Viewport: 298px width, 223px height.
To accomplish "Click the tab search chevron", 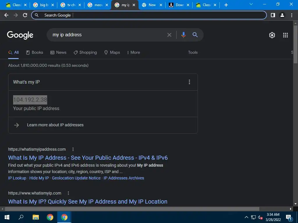I will pyautogui.click(x=251, y=4).
